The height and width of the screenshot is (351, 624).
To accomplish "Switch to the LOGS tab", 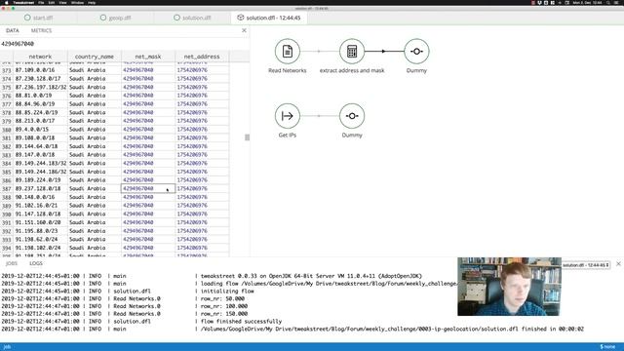I will click(36, 263).
